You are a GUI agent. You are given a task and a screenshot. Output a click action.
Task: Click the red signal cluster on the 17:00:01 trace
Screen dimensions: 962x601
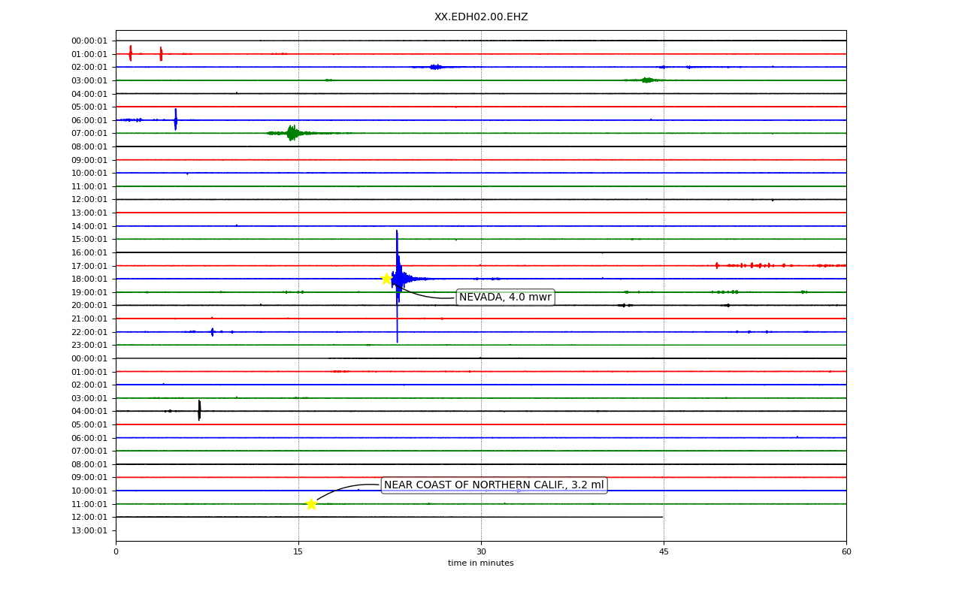click(779, 265)
